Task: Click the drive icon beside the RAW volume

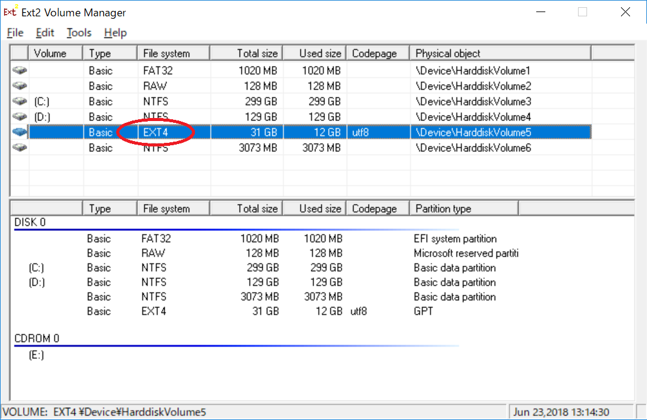Action: [19, 86]
